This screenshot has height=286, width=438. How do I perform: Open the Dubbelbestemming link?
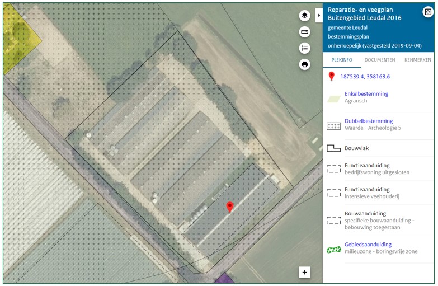tap(369, 121)
